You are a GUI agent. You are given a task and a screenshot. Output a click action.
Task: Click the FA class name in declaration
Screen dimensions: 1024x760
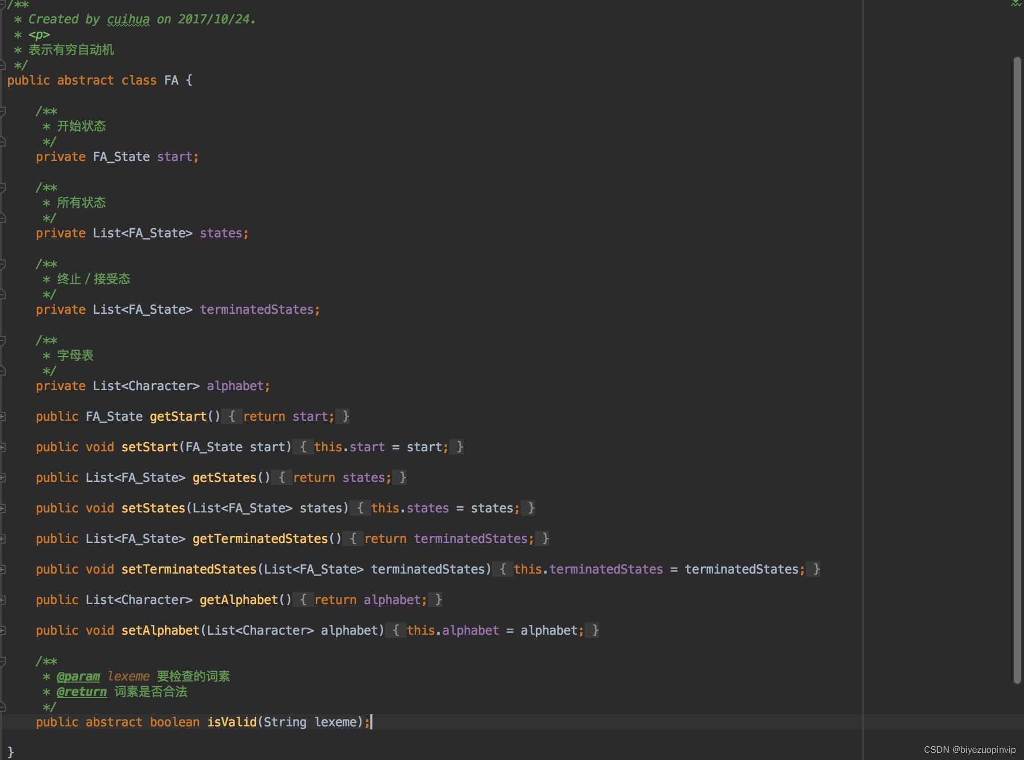pos(171,80)
